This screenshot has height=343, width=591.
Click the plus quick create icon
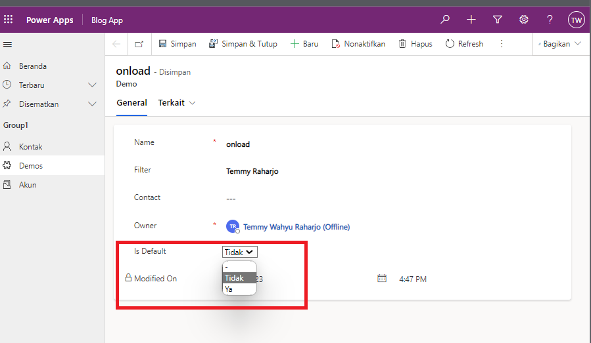(471, 20)
